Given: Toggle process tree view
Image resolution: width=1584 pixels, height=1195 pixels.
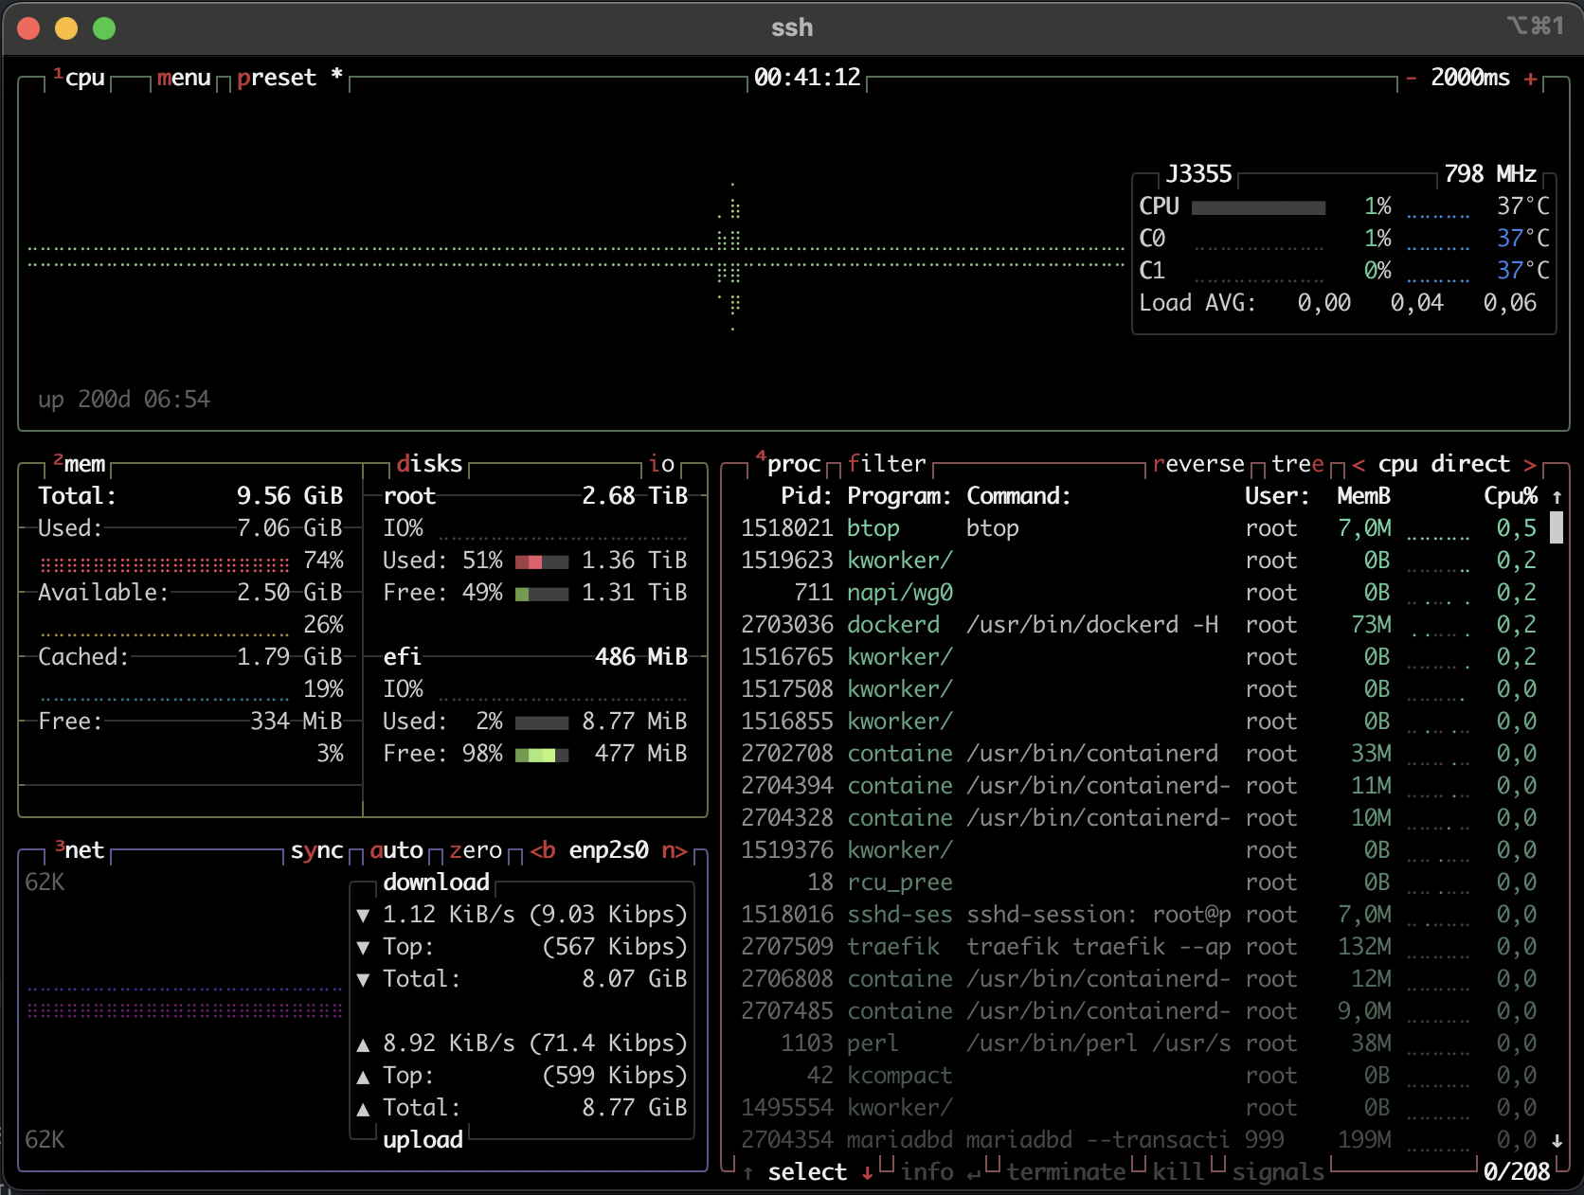Looking at the screenshot, I should click(1298, 464).
